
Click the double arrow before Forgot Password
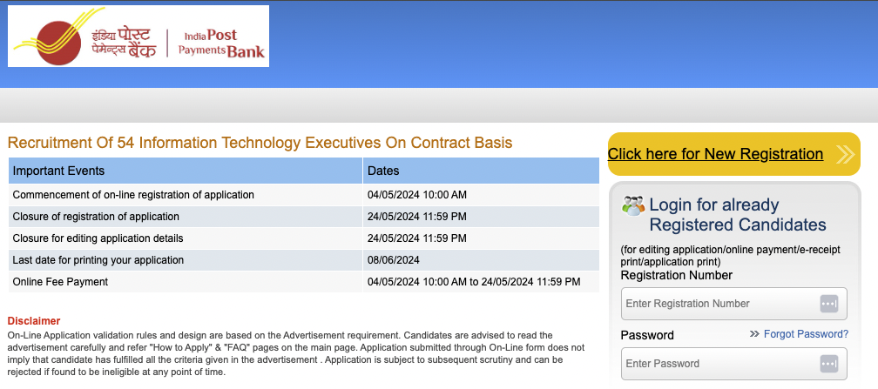pyautogui.click(x=754, y=334)
